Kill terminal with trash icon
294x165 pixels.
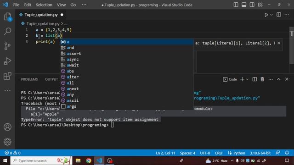click(x=262, y=79)
